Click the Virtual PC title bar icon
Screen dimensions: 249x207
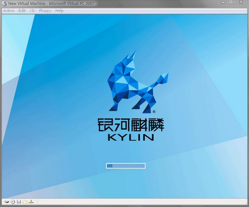point(4,3)
